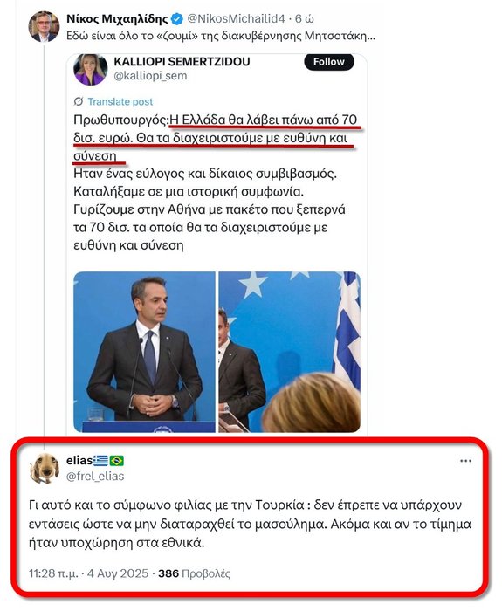
Task: Follow KALLIOPI SEMERTZIDOU
Action: click(x=329, y=62)
